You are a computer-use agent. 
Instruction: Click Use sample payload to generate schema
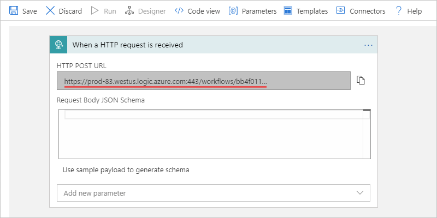click(126, 169)
